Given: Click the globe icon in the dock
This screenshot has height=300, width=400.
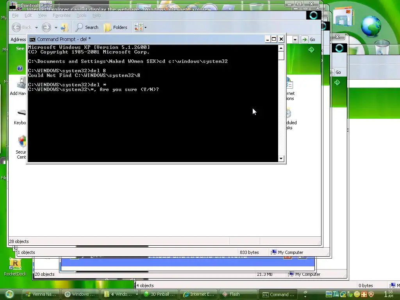Looking at the screenshot, I should pos(371,26).
